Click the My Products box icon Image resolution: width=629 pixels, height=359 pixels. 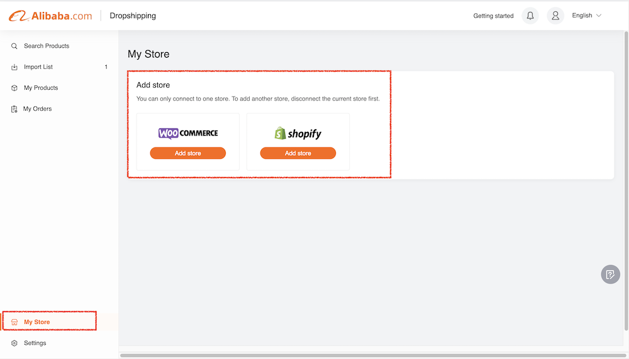(x=14, y=88)
